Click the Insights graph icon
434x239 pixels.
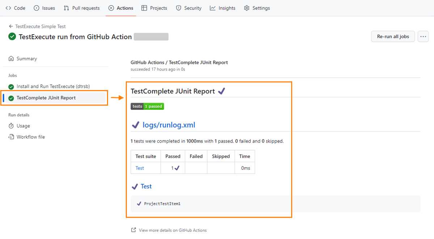[213, 8]
